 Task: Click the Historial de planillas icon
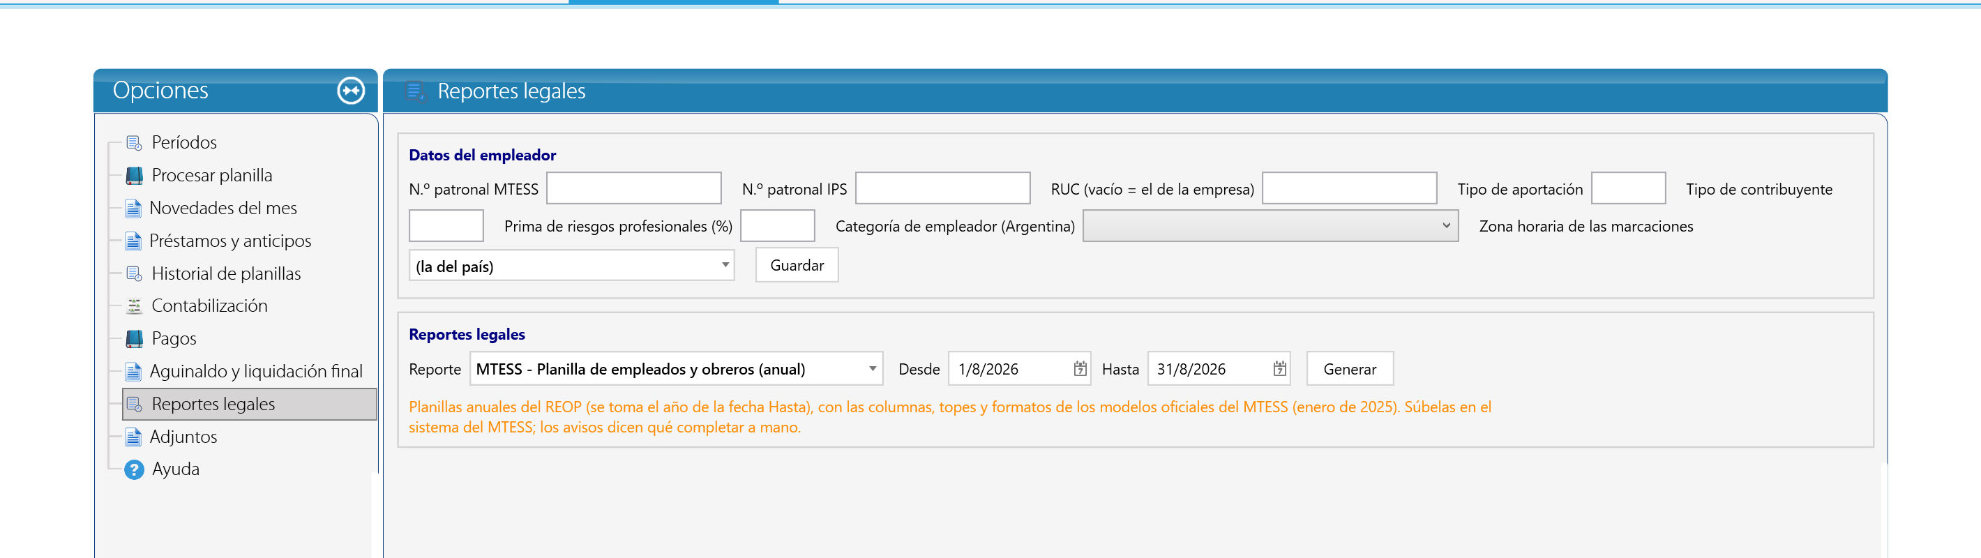coord(134,273)
